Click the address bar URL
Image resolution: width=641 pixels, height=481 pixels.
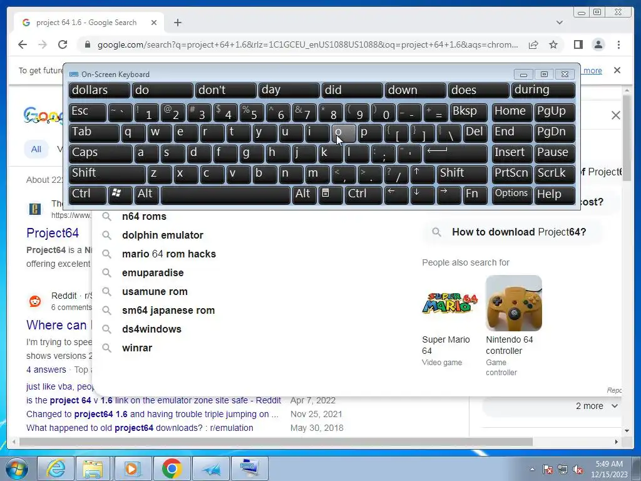tap(307, 44)
